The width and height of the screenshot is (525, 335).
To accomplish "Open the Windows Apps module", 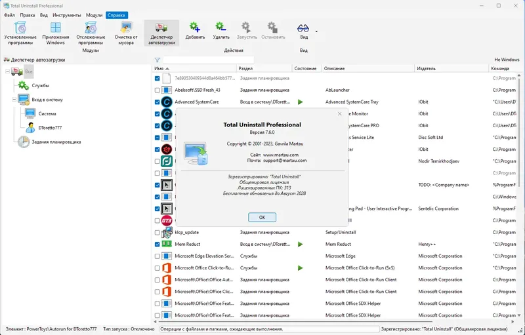I will pos(56,33).
